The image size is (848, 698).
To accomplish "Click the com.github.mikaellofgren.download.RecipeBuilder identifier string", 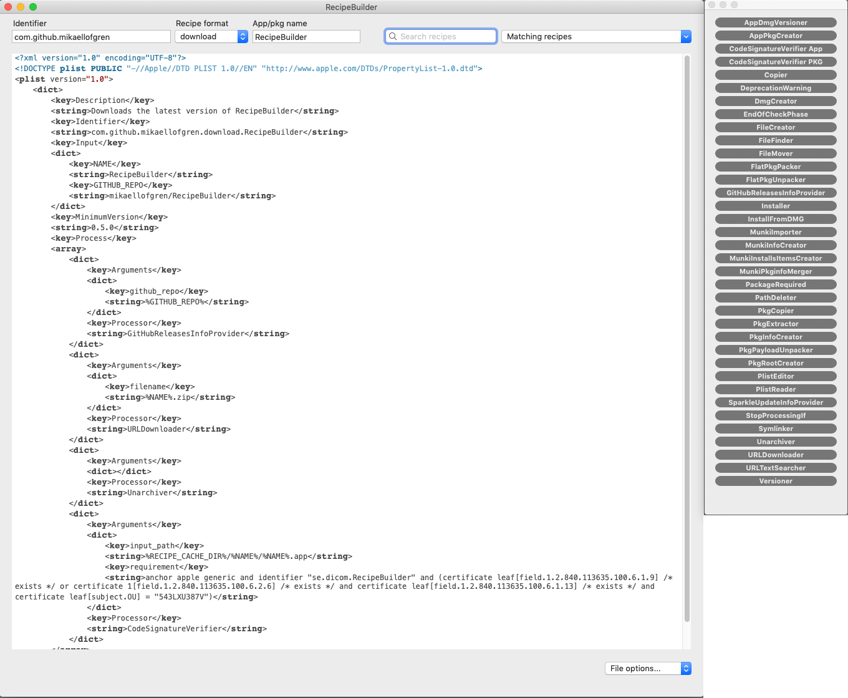I will click(x=200, y=132).
